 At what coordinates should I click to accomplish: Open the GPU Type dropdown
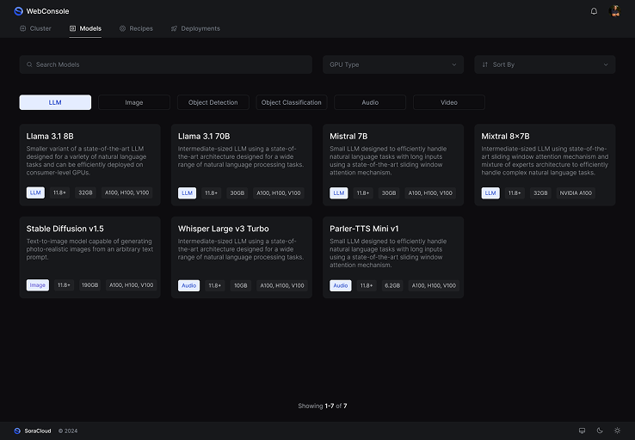click(393, 64)
